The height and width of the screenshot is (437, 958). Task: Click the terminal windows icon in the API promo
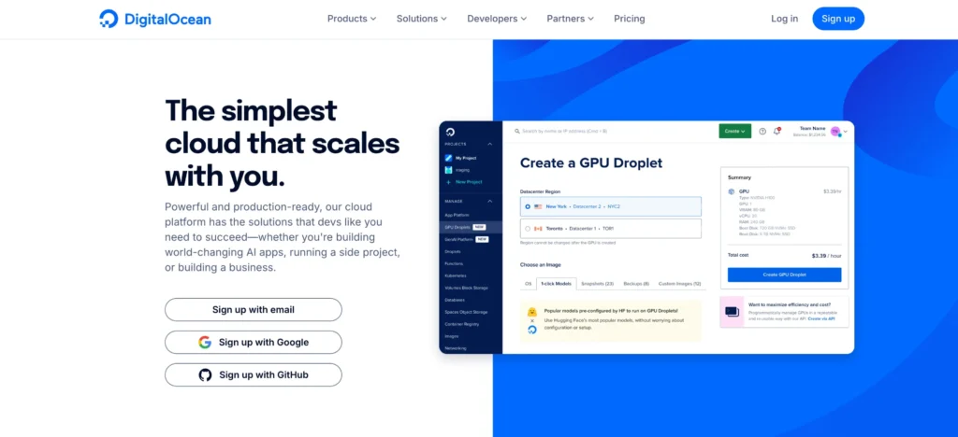click(x=732, y=312)
